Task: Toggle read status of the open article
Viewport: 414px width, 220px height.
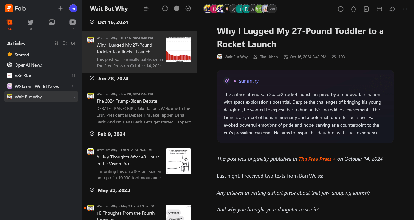Action: pos(341,9)
